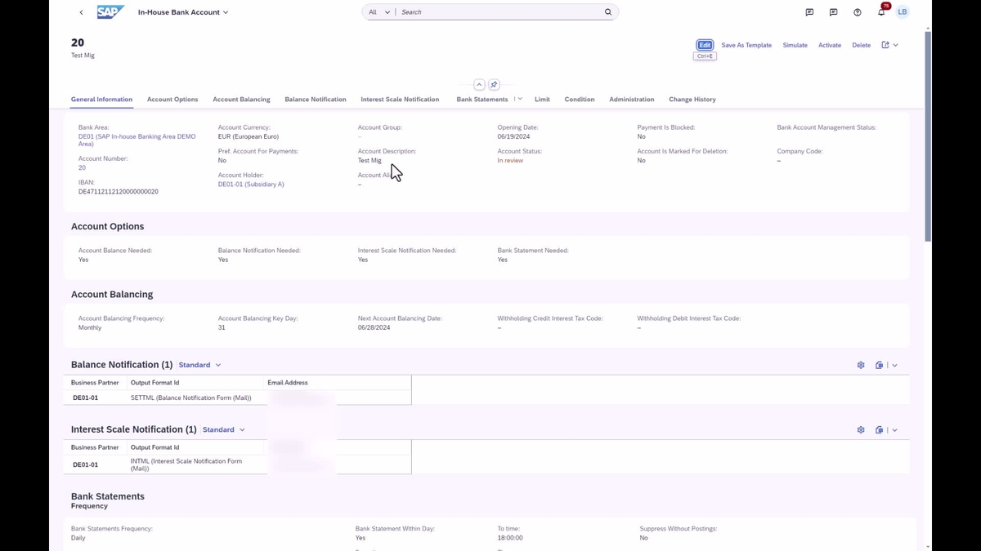Open the LB user avatar
Viewport: 981px width, 551px height.
point(902,11)
